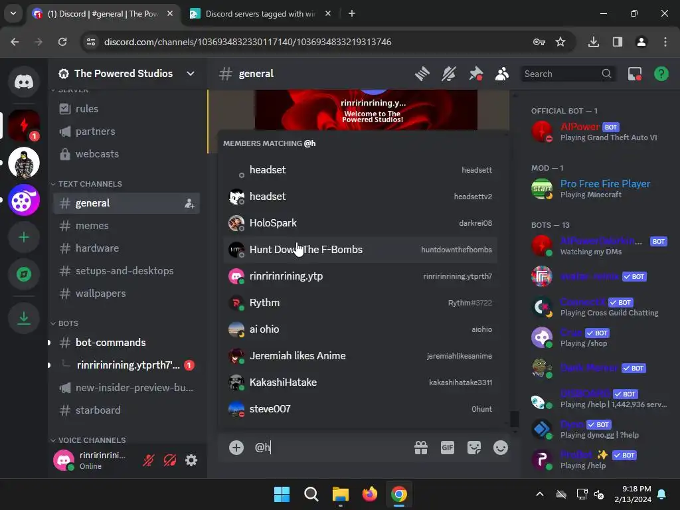Switch to hardware channel

pyautogui.click(x=126, y=248)
